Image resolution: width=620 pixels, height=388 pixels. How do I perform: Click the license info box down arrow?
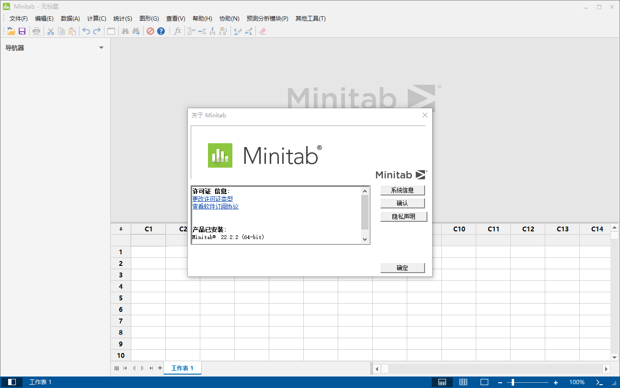[x=365, y=240]
